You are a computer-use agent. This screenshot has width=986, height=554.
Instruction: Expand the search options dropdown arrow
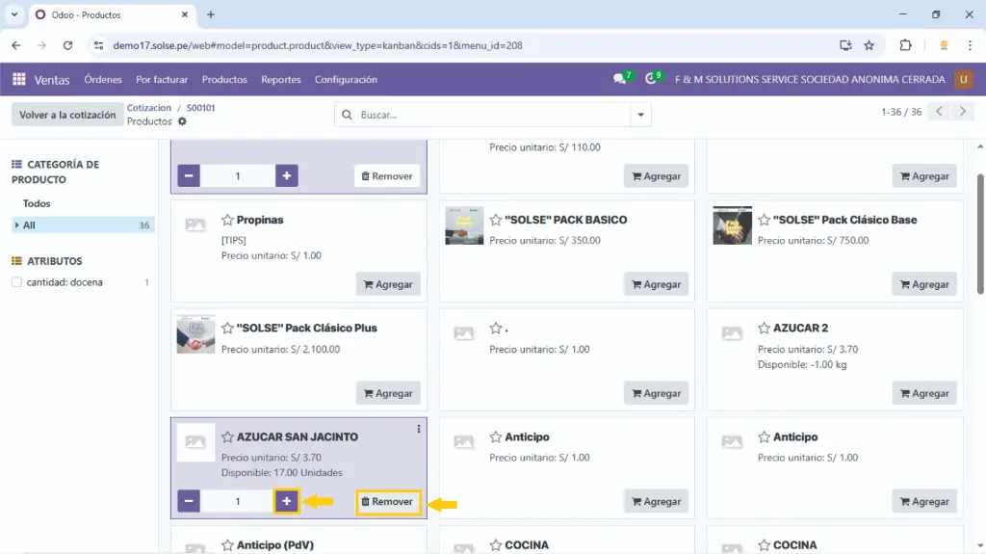point(640,115)
